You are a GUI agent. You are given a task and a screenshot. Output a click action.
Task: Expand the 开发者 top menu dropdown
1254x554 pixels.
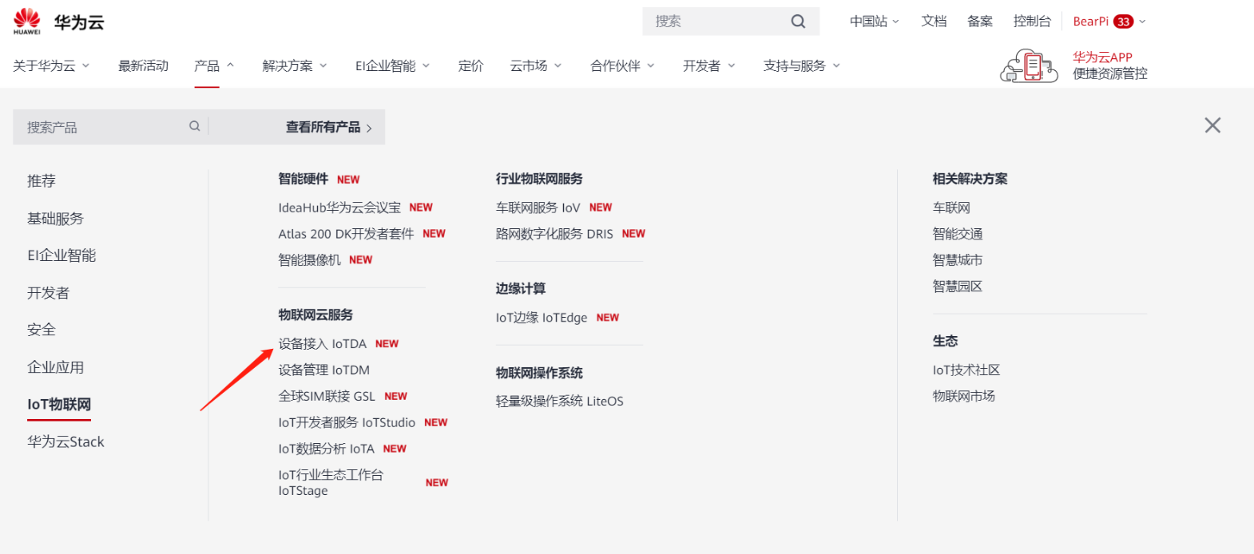709,65
